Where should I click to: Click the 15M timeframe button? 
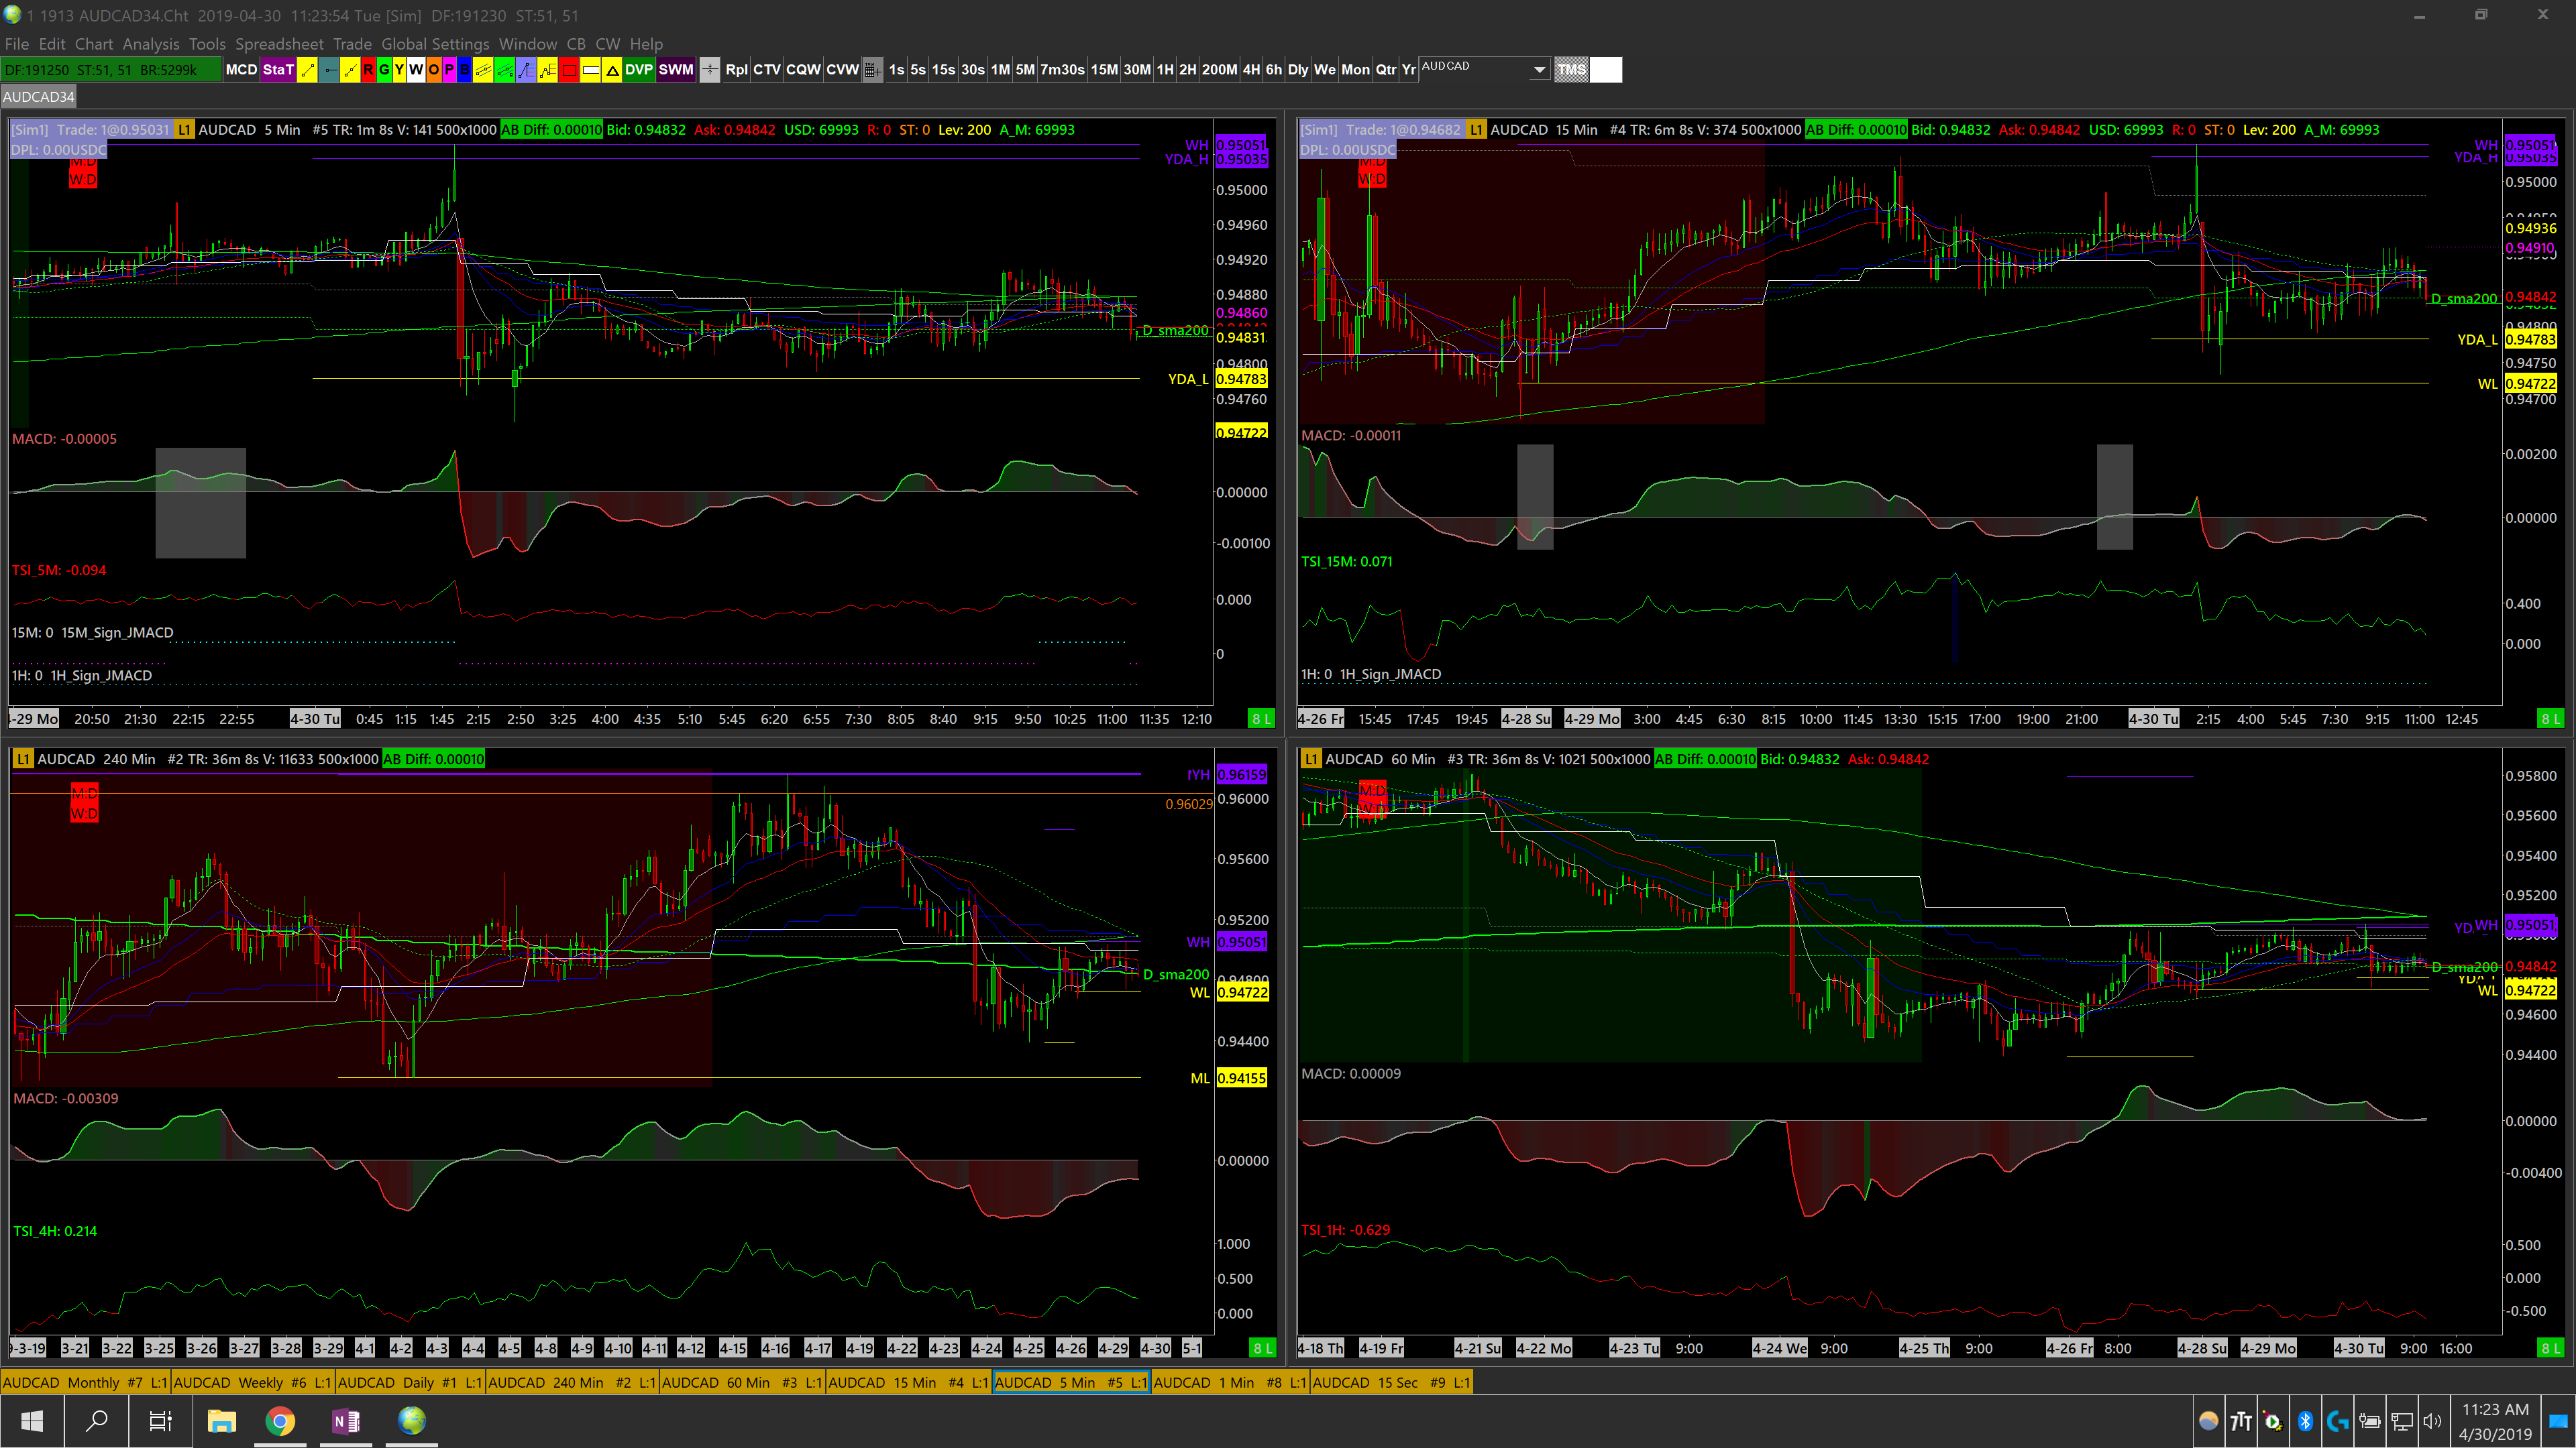pyautogui.click(x=1104, y=70)
